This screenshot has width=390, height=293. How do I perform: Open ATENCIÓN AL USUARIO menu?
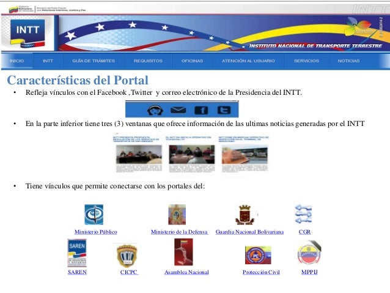pyautogui.click(x=248, y=61)
